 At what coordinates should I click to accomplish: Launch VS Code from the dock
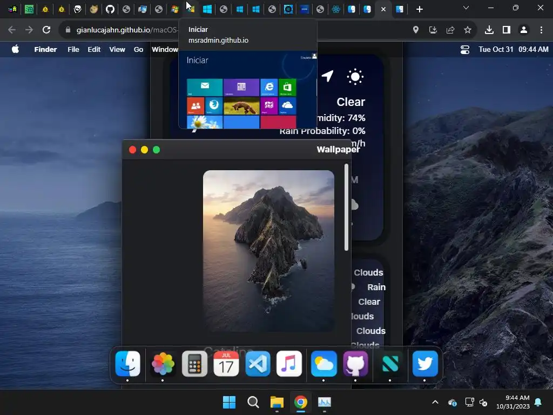(258, 364)
